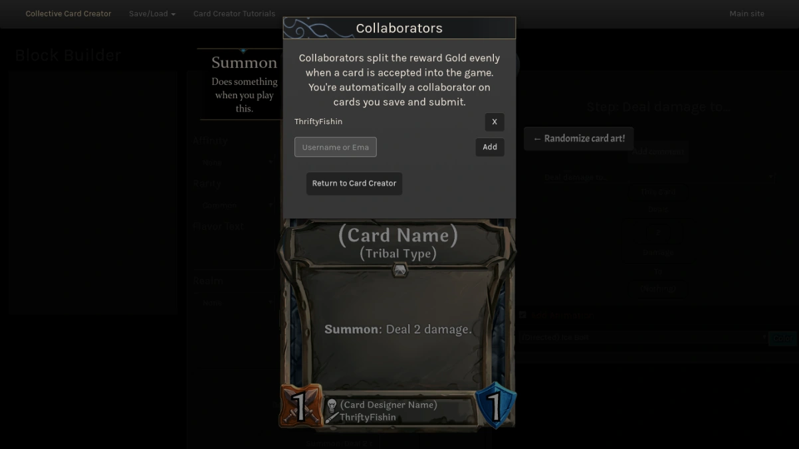This screenshot has width=799, height=449.
Task: Click the blue shield health icon
Action: pyautogui.click(x=496, y=404)
